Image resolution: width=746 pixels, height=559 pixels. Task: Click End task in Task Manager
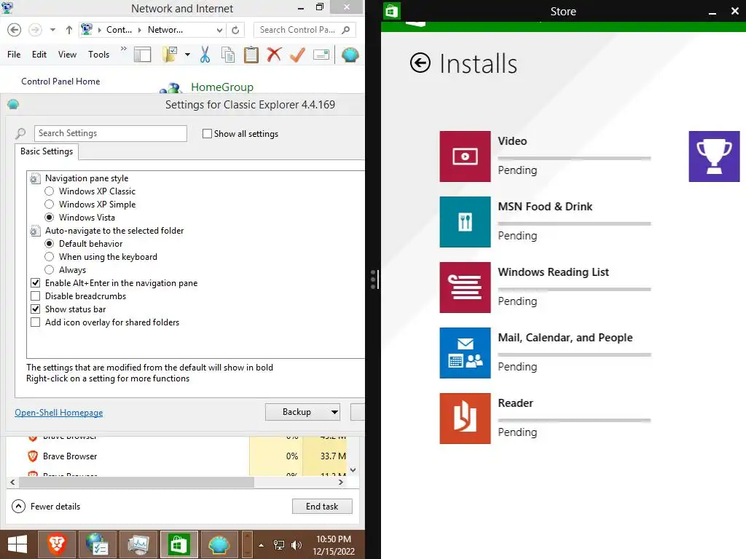point(322,507)
